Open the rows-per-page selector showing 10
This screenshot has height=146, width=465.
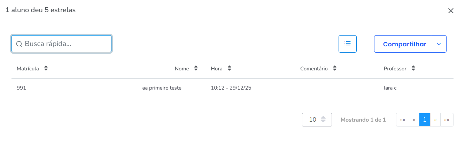pos(317,120)
